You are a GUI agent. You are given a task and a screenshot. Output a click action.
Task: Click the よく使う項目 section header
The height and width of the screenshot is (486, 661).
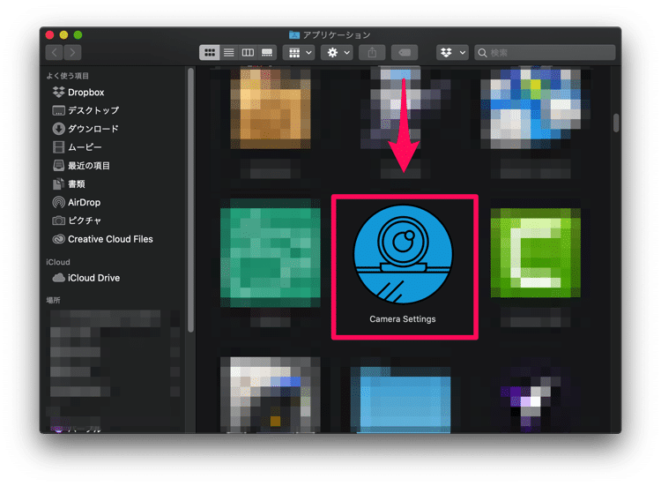pos(68,76)
